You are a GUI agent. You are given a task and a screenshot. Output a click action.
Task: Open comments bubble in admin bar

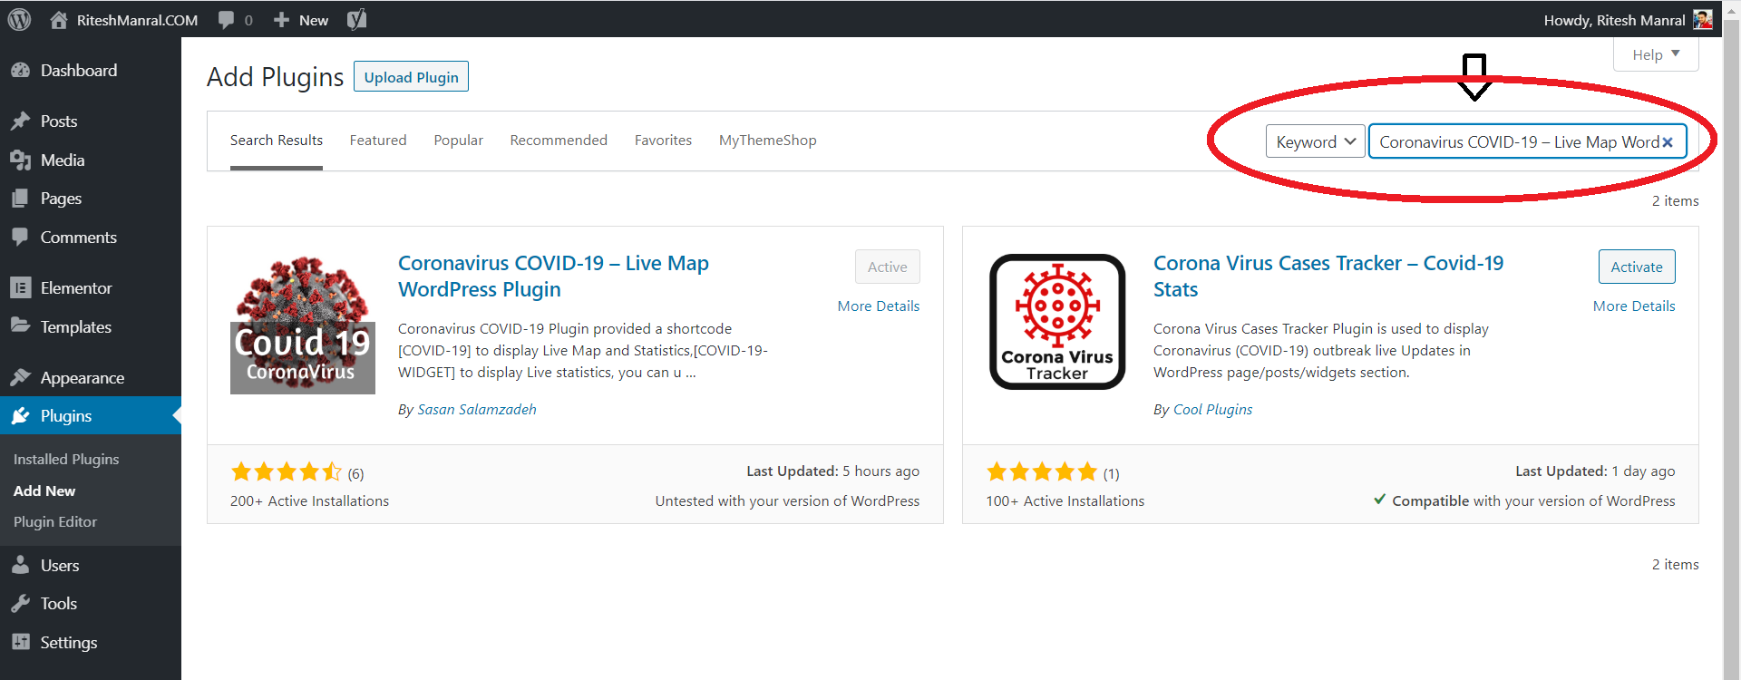click(227, 20)
